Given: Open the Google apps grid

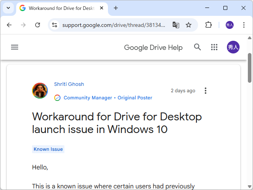Looking at the screenshot, I should [x=214, y=47].
